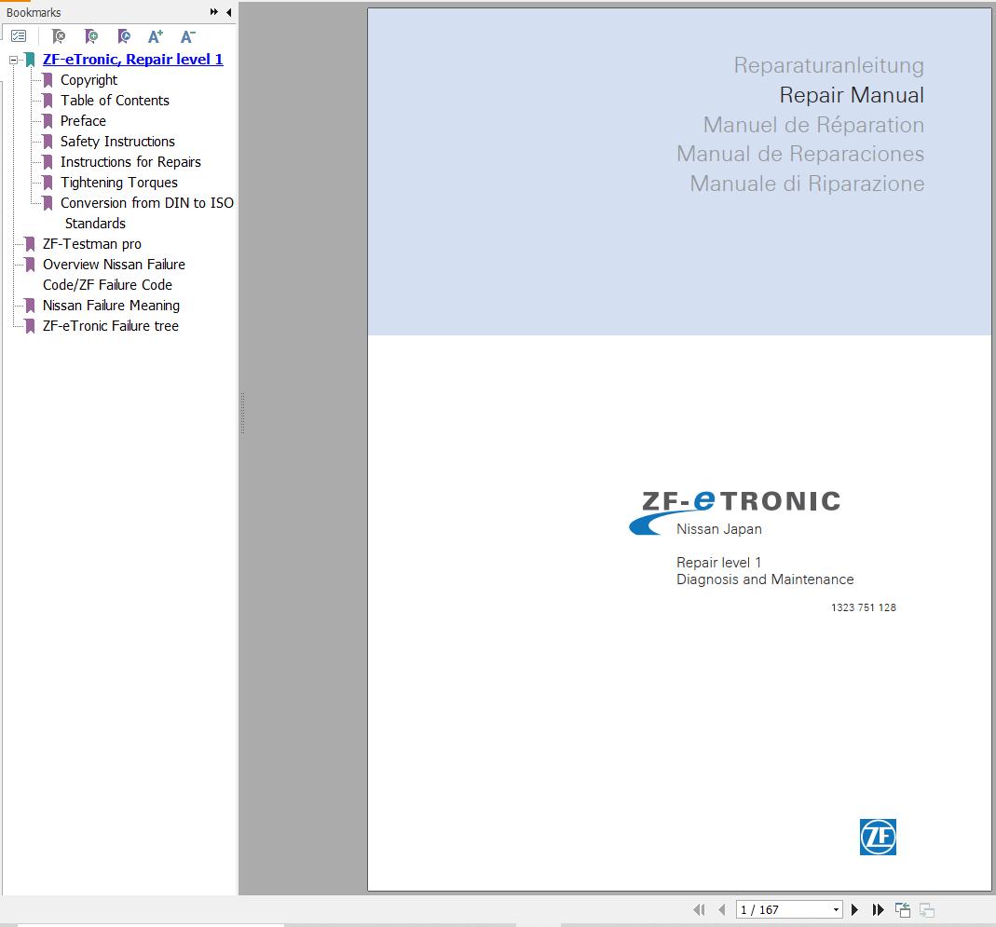Click the Repair Manual heading text
Viewport: 996px width, 927px height.
852,95
